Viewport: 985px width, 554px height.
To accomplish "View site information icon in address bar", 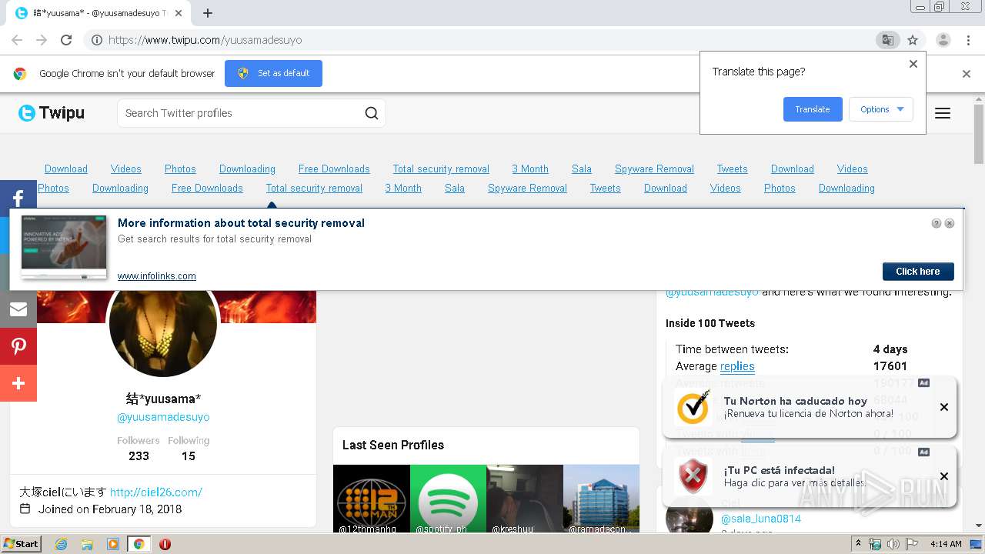I will coord(97,40).
